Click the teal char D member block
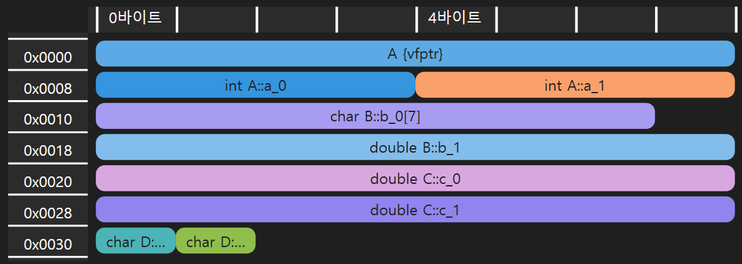742x264 pixels. pyautogui.click(x=136, y=241)
